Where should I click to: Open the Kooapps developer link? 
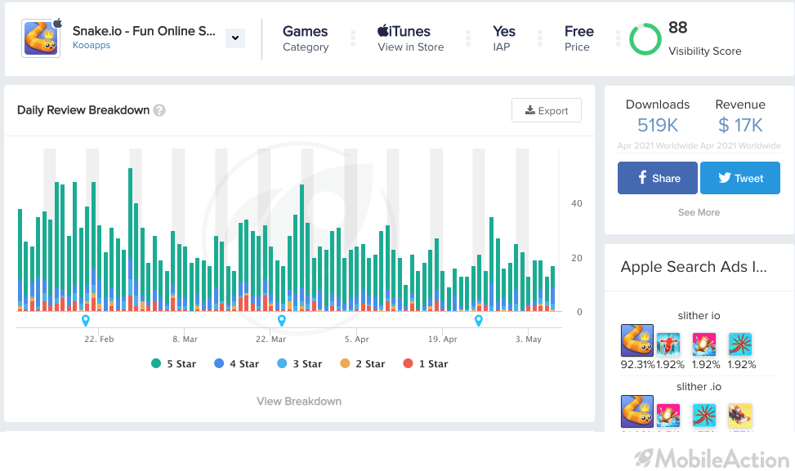click(x=92, y=45)
